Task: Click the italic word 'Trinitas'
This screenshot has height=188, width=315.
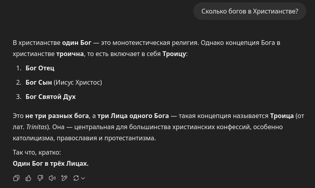Action: [37, 127]
